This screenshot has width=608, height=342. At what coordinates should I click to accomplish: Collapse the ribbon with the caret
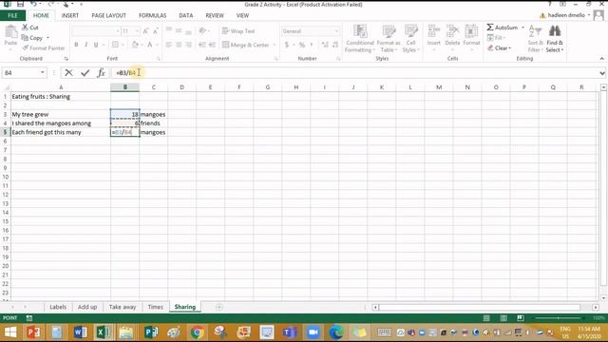(601, 59)
